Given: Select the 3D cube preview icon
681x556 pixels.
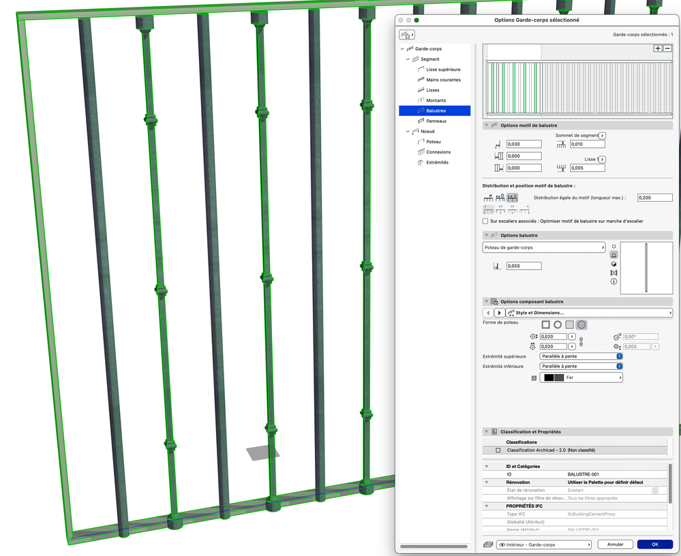Looking at the screenshot, I should [614, 264].
